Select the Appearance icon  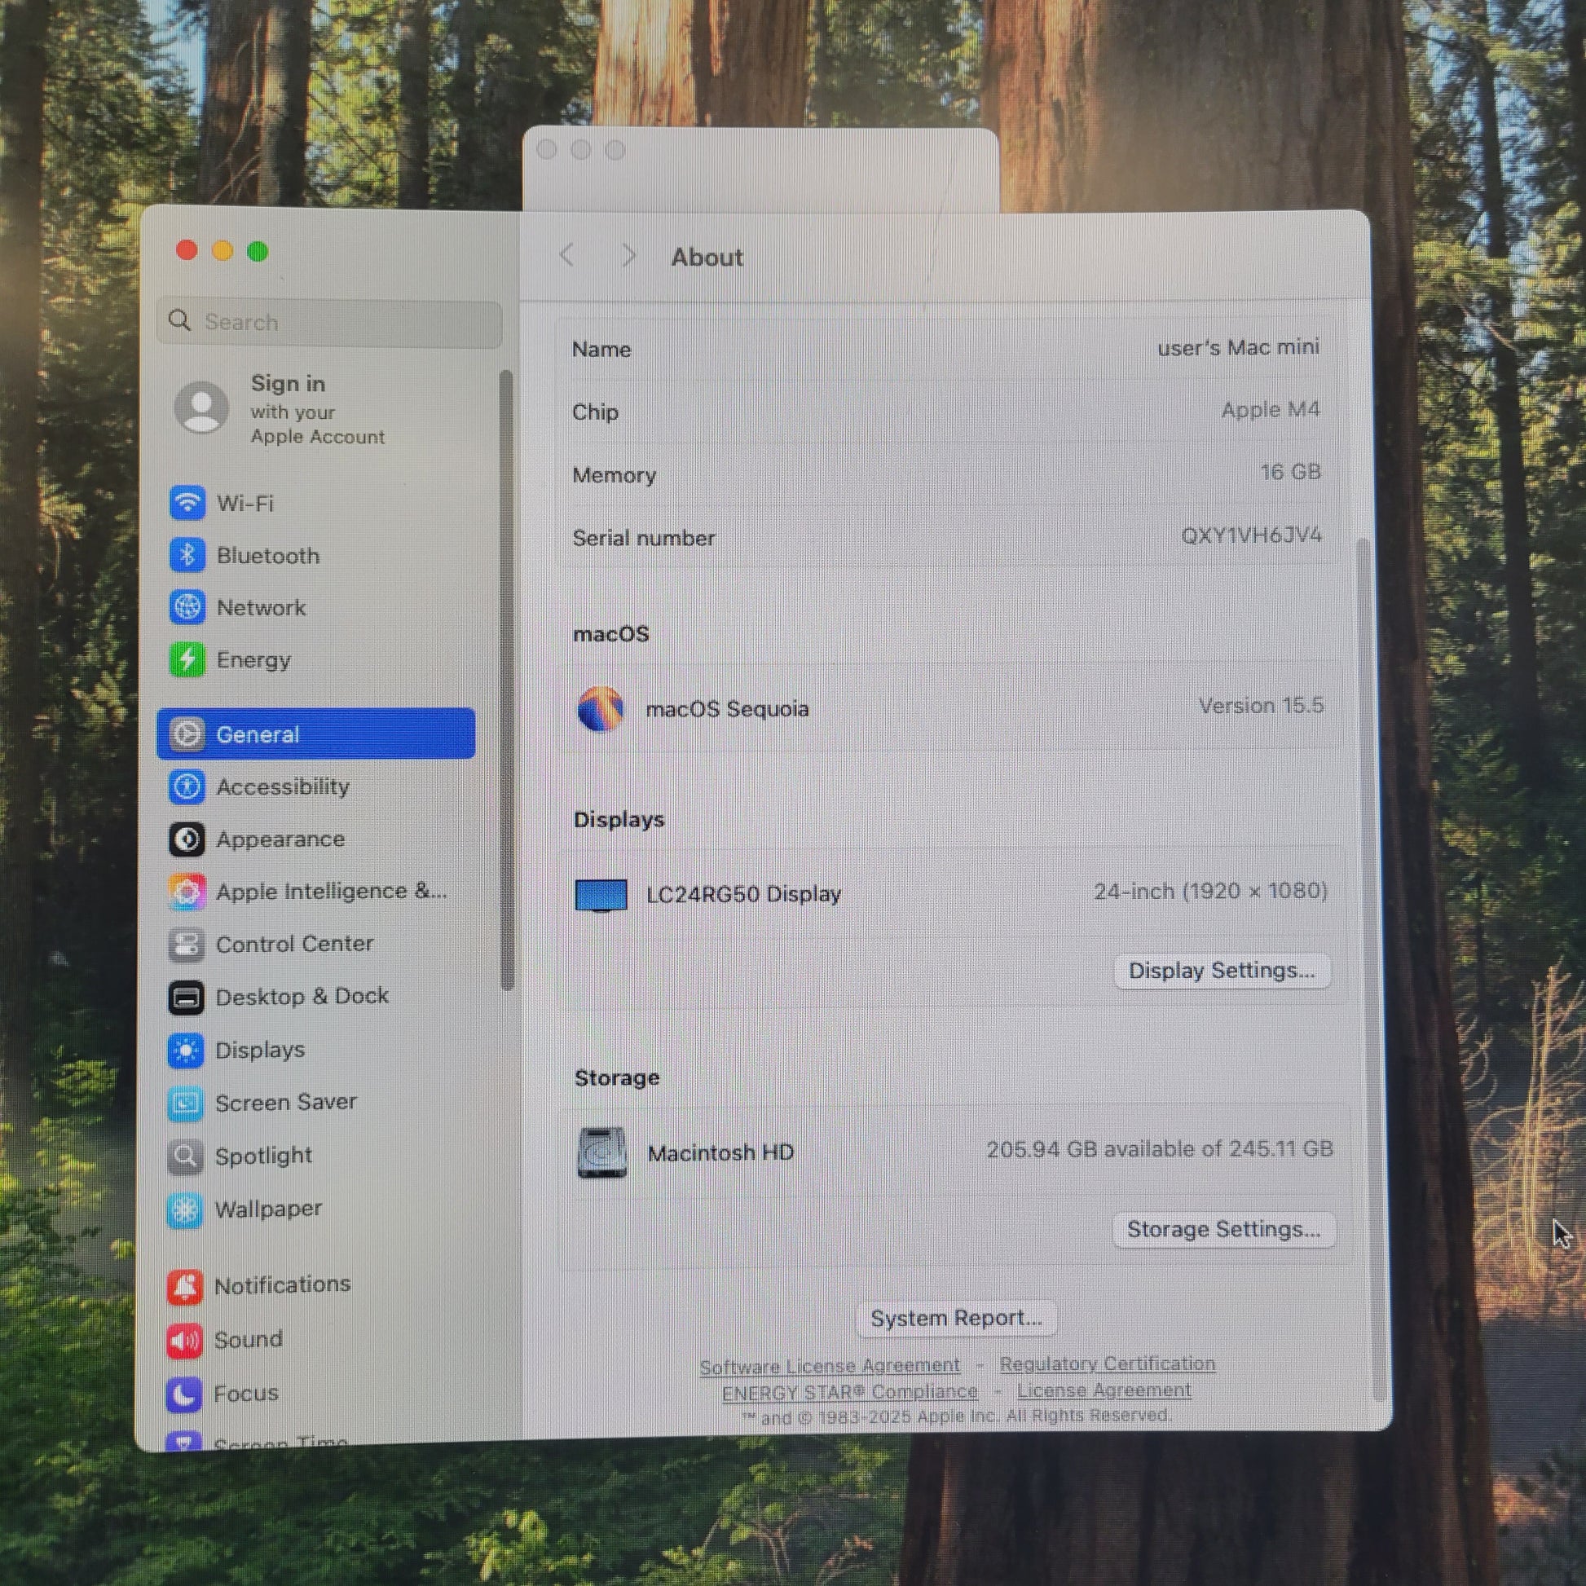coord(187,839)
